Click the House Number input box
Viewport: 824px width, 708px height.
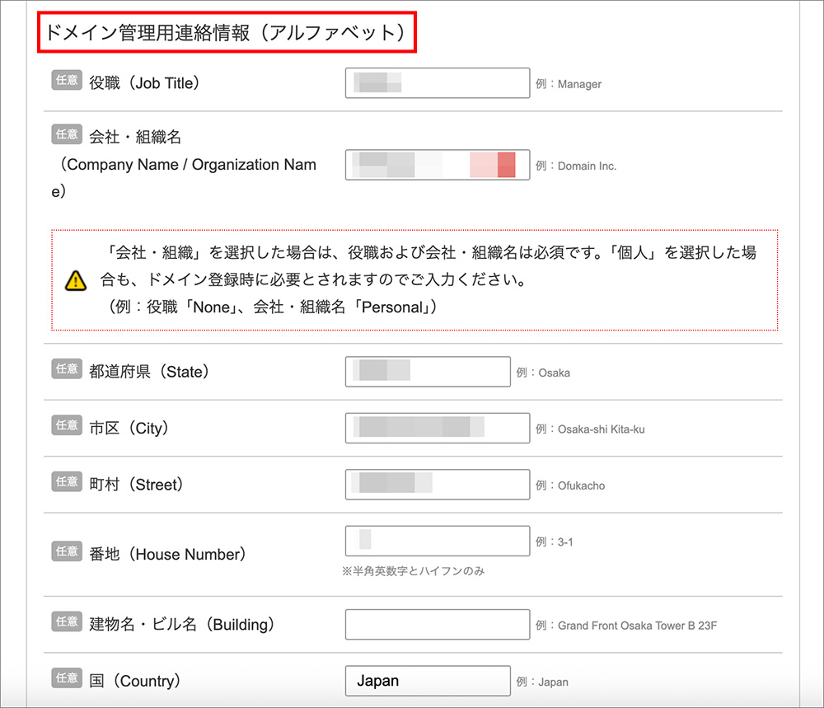[437, 540]
